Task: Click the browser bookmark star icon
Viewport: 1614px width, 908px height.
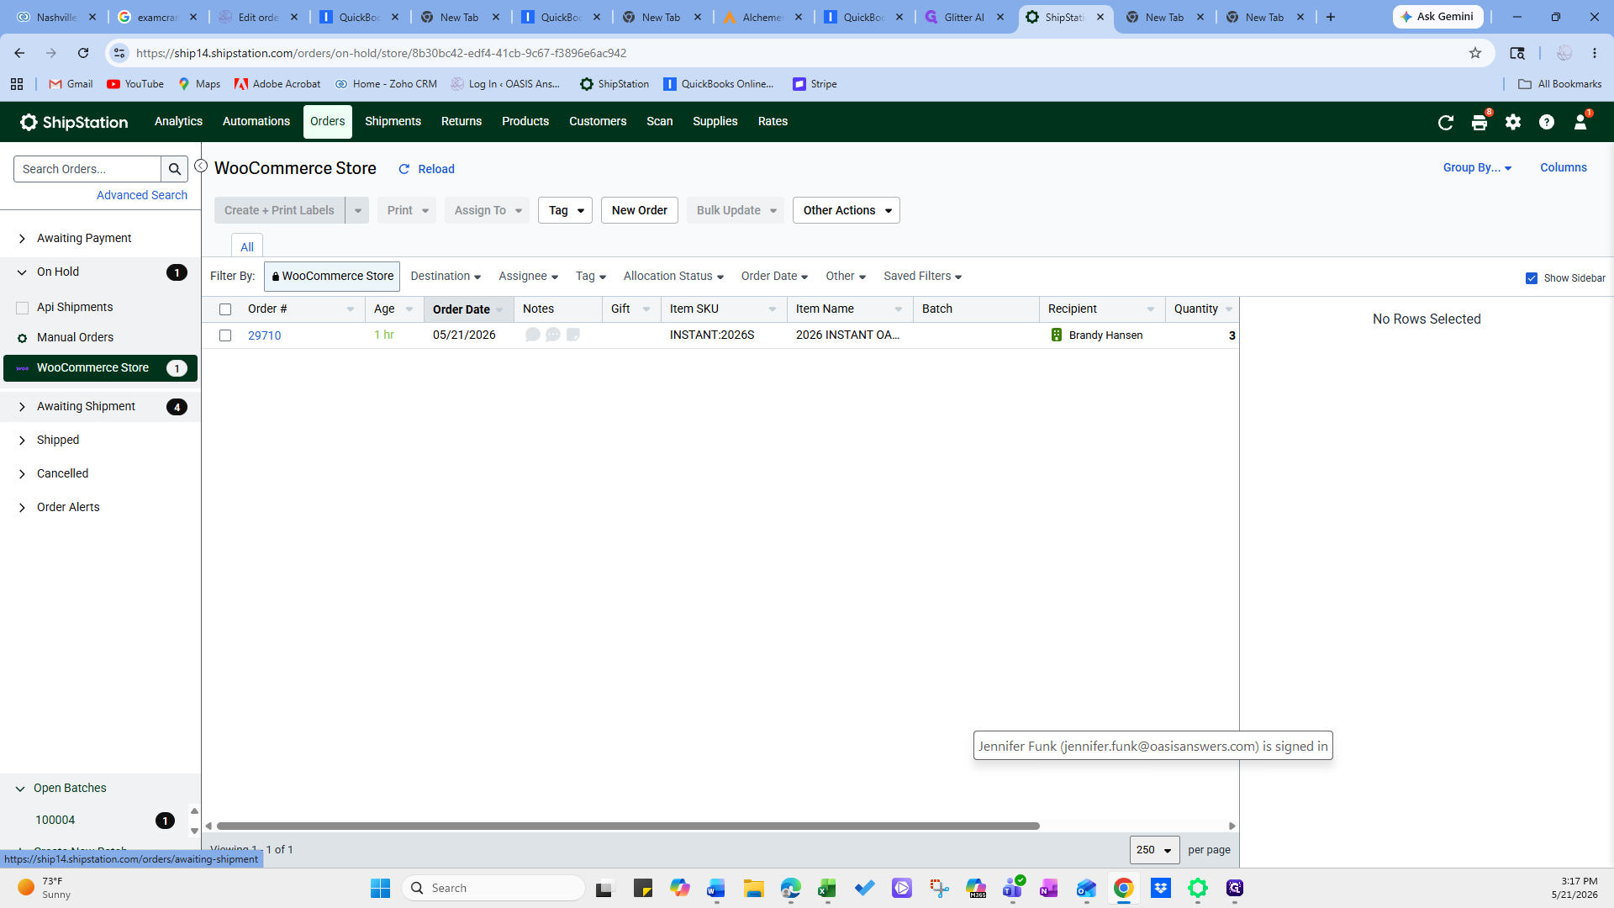Action: point(1475,53)
